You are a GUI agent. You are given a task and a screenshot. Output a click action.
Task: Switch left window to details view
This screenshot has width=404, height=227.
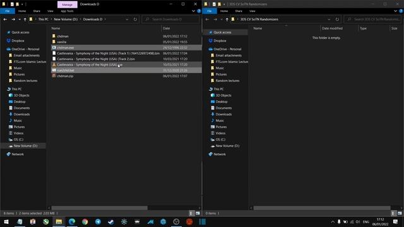(191, 213)
